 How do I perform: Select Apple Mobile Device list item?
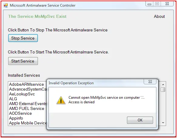pos(28,123)
